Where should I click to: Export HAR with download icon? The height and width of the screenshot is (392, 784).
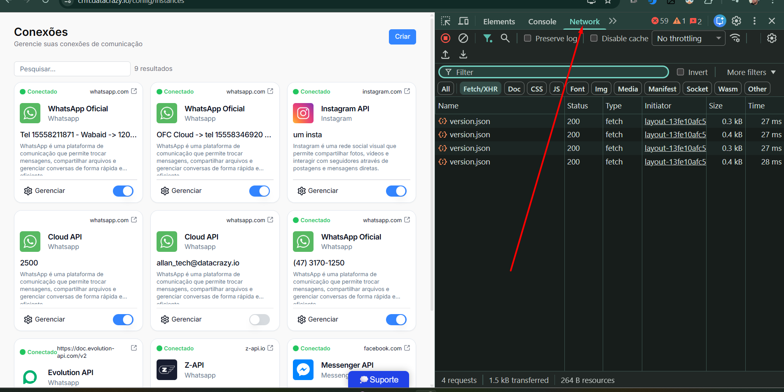463,54
